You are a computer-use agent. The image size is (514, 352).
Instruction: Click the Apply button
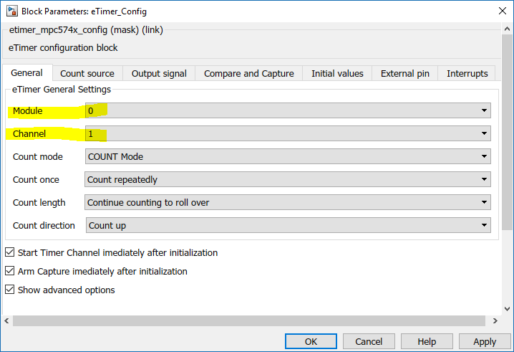point(485,341)
